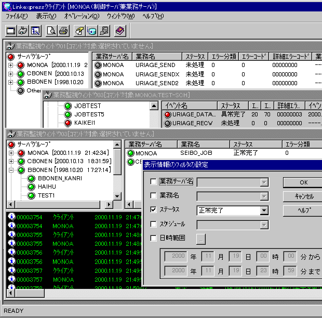Image resolution: width=322 pixels, height=318 pixels.
Task: Click ヘルプ button in filter dialog
Action: [303, 210]
